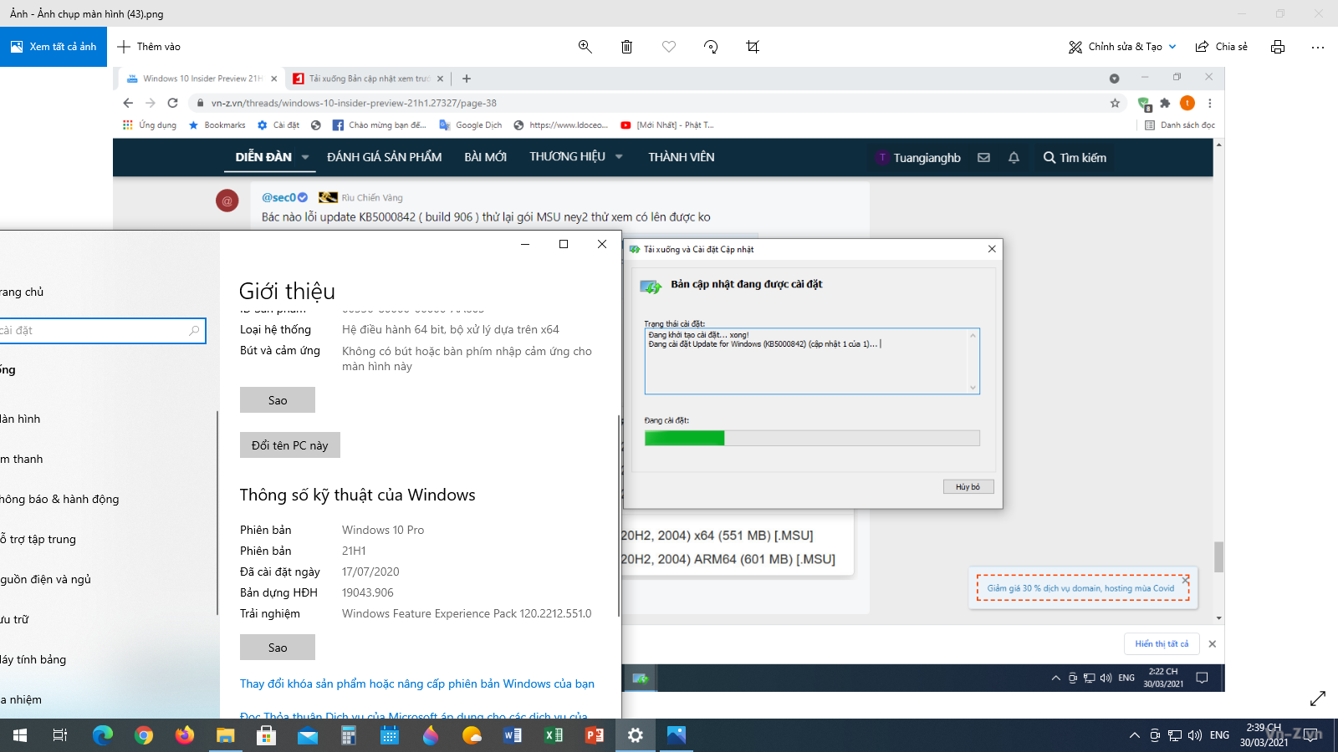
Task: Open Microsoft Store from taskbar
Action: [267, 735]
